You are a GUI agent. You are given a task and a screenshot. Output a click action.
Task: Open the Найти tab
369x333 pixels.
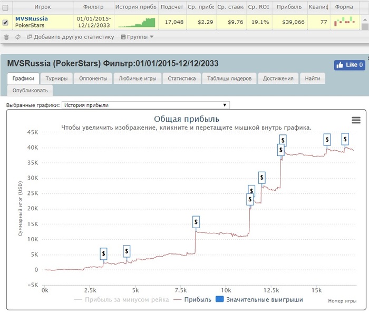pos(313,79)
